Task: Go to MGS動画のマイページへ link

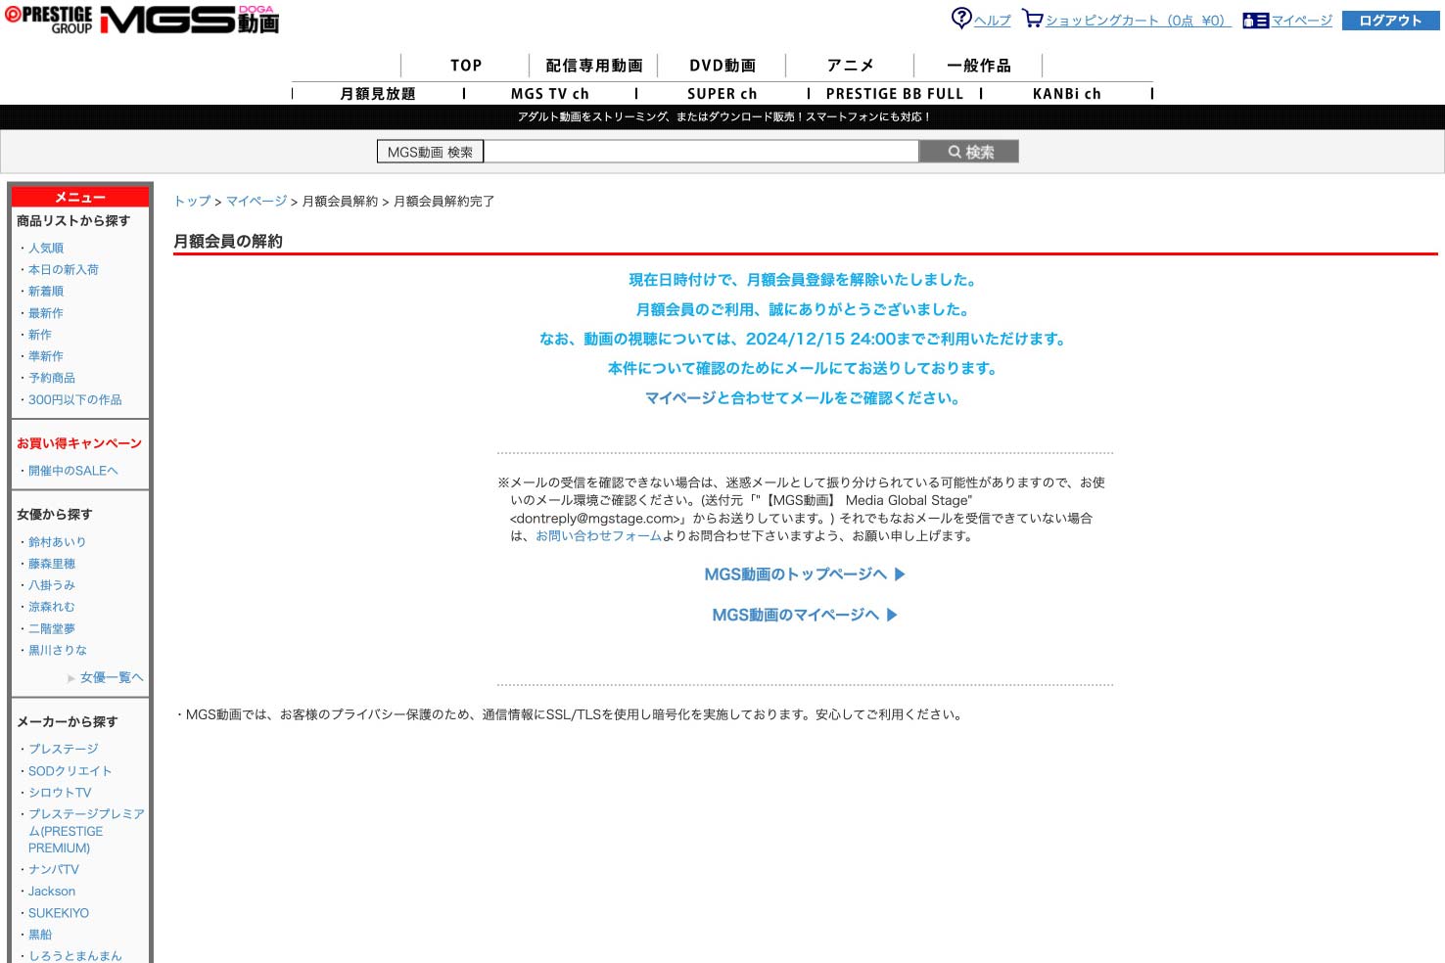Action: click(795, 615)
